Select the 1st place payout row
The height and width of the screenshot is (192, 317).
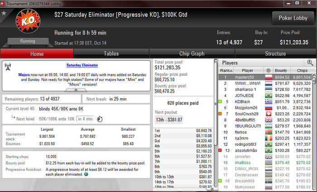pyautogui.click(x=183, y=131)
